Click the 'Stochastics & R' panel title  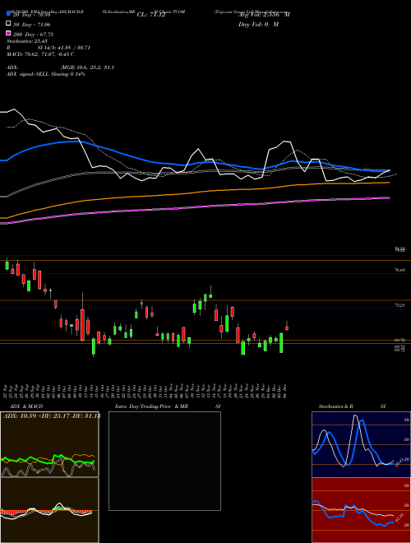335,406
